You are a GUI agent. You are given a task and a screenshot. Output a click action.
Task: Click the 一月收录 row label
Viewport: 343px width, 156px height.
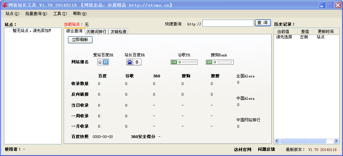click(80, 126)
